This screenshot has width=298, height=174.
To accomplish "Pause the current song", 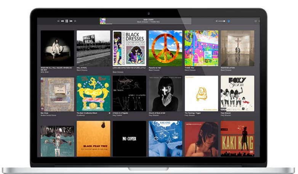I will (x=67, y=21).
